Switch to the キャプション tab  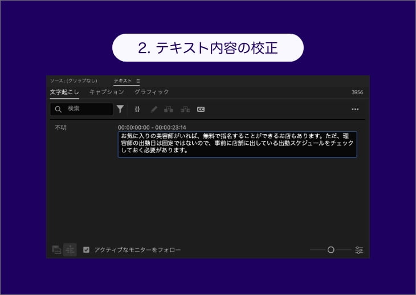[107, 92]
